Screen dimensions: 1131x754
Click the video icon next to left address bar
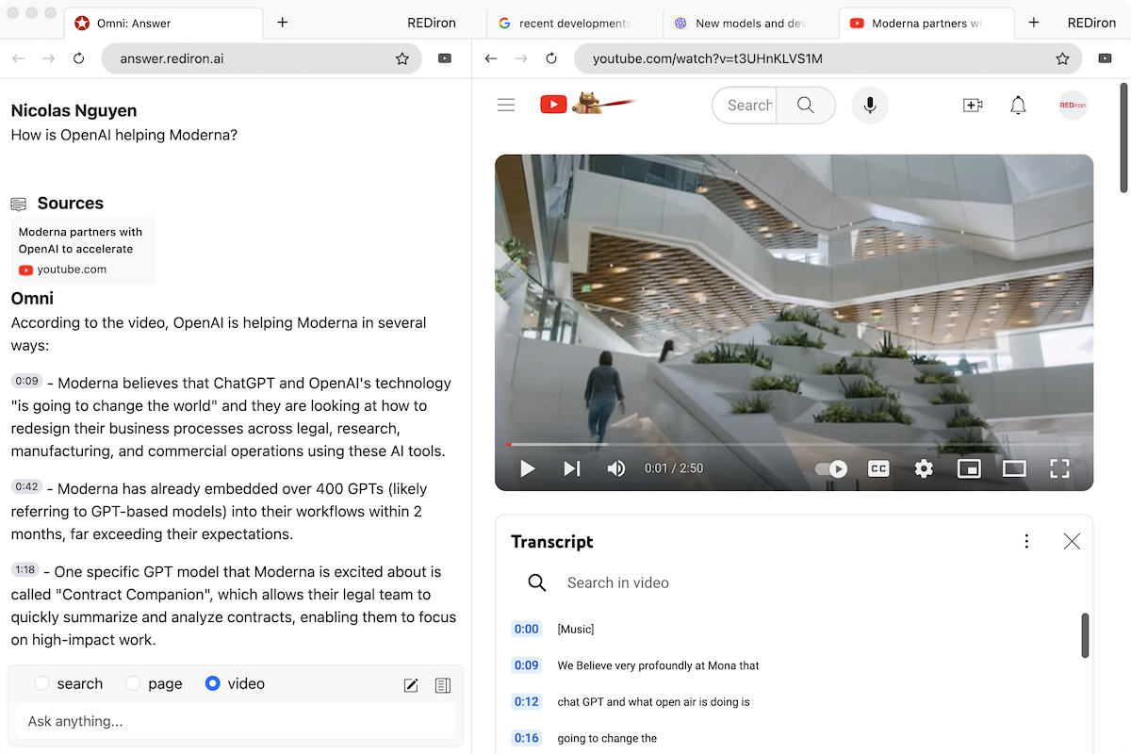(x=445, y=58)
